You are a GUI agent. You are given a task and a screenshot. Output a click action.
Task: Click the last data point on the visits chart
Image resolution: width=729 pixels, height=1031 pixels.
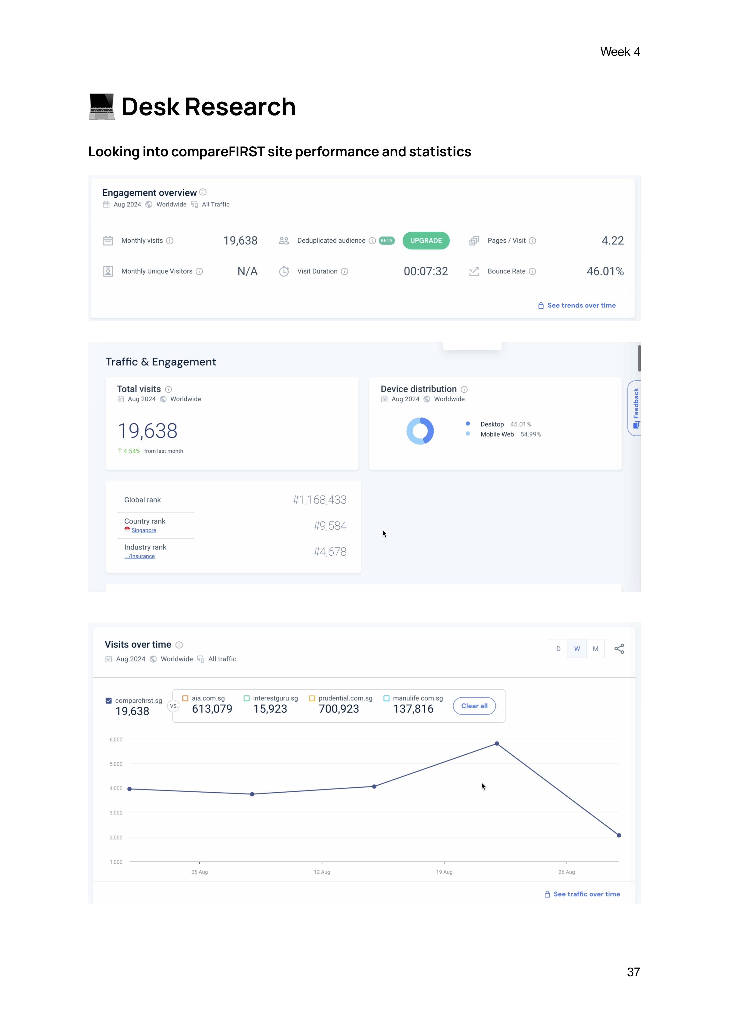(x=619, y=835)
